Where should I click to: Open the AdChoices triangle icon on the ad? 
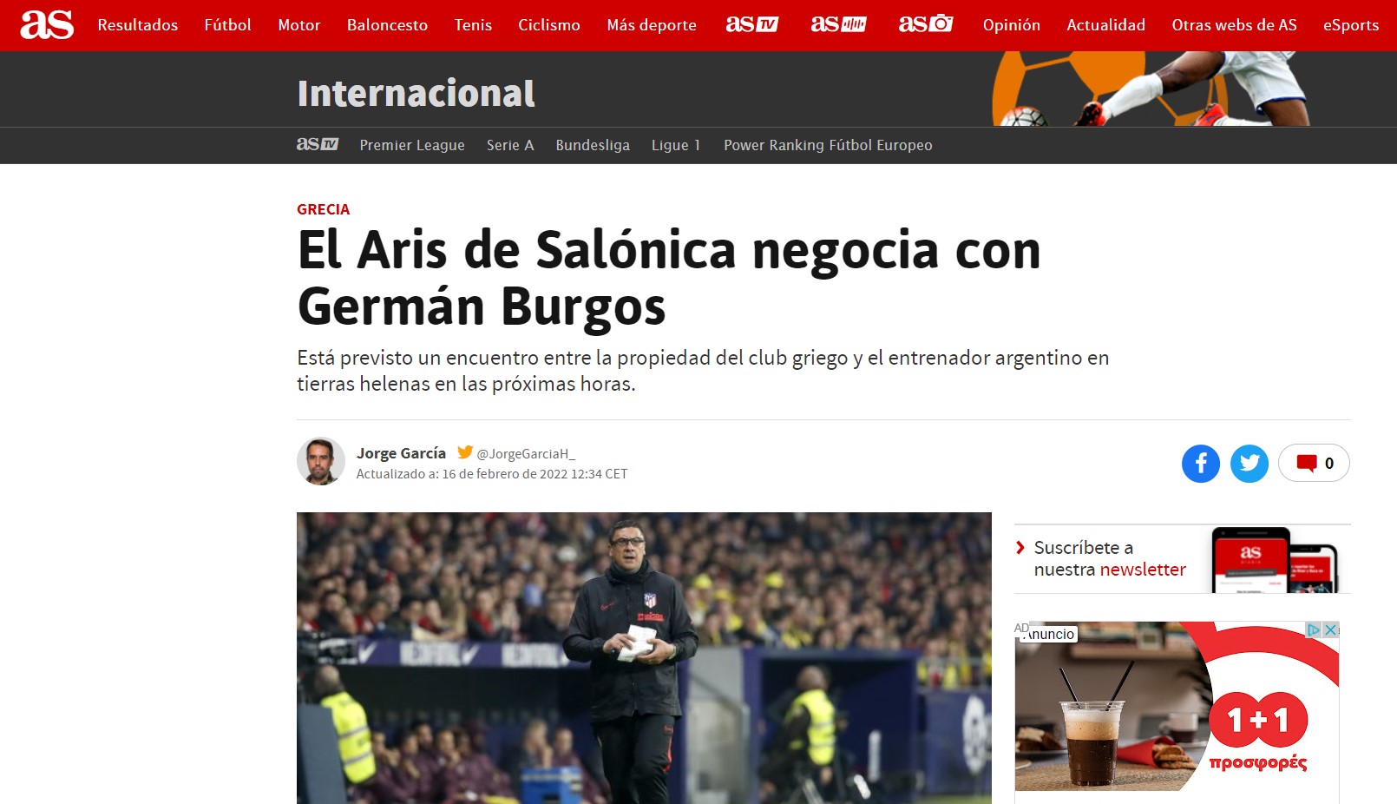click(x=1315, y=629)
